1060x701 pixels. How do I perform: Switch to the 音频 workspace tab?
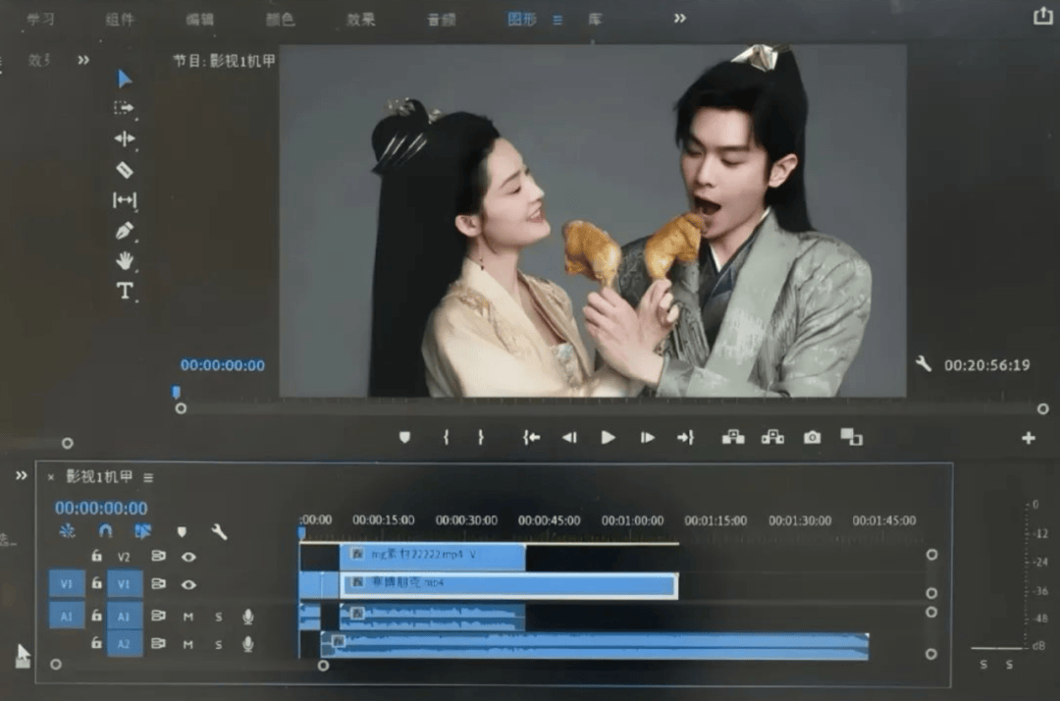click(441, 20)
